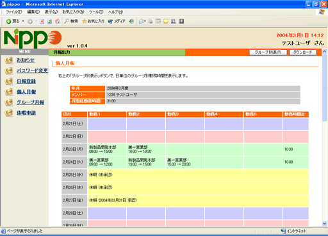Click the icon beside 休暇申請
328x236 pixels.
point(9,113)
